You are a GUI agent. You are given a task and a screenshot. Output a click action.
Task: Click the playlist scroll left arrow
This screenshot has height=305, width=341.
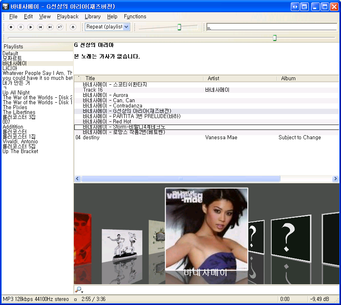tap(77, 179)
